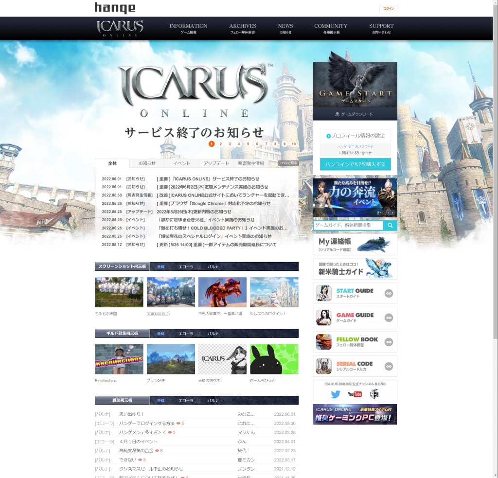
Task: Select slide 6 in banner pagination
Action: pyautogui.click(x=257, y=144)
